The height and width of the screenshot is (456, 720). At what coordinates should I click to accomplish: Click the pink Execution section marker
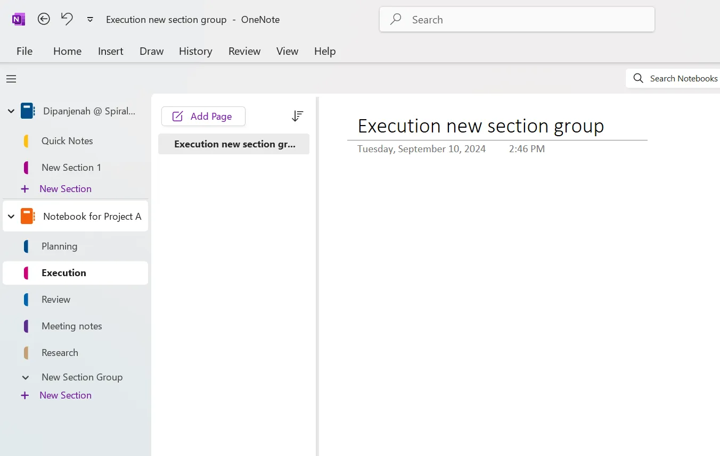(26, 273)
